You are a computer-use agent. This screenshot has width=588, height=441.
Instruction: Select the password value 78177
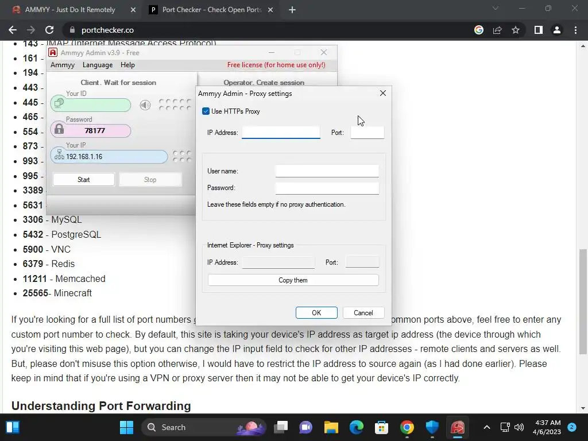95,130
